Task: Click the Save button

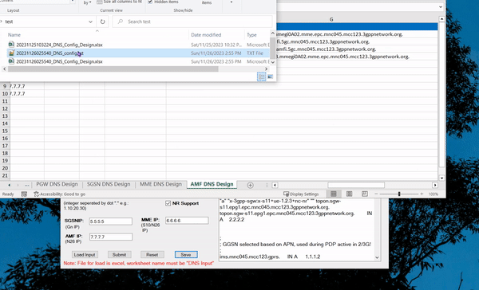Action: [186, 255]
